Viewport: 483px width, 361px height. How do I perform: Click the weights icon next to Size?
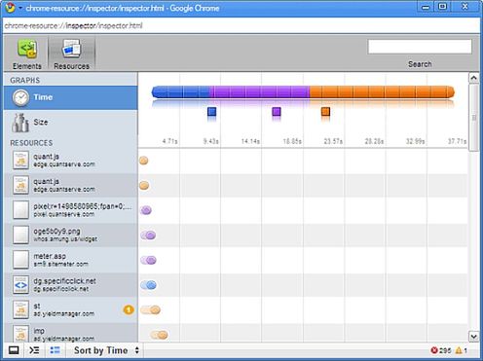coord(20,123)
